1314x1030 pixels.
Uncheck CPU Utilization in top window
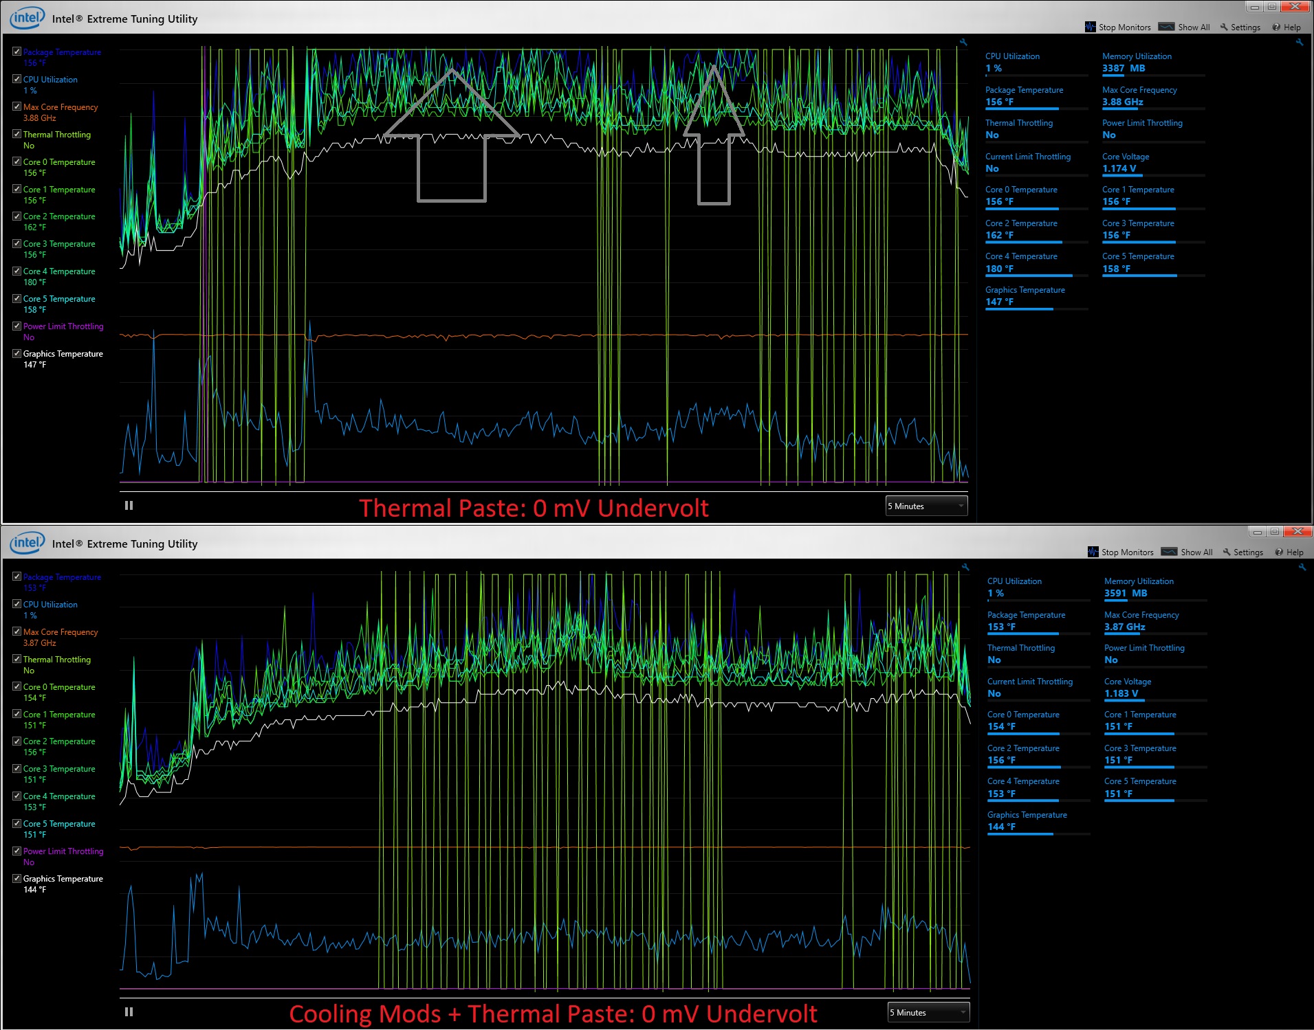point(17,79)
